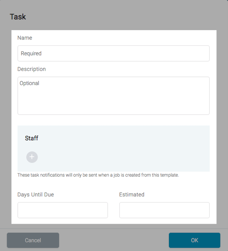The height and width of the screenshot is (251, 228).
Task: Click the Days Until Due label
Action: click(36, 195)
